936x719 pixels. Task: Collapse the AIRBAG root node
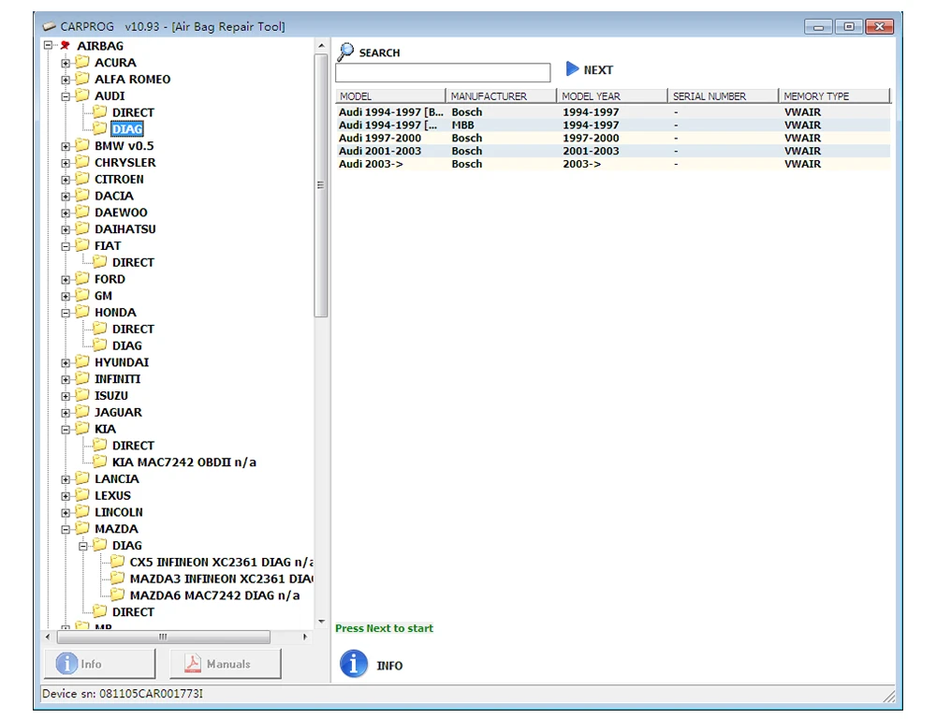click(x=49, y=45)
